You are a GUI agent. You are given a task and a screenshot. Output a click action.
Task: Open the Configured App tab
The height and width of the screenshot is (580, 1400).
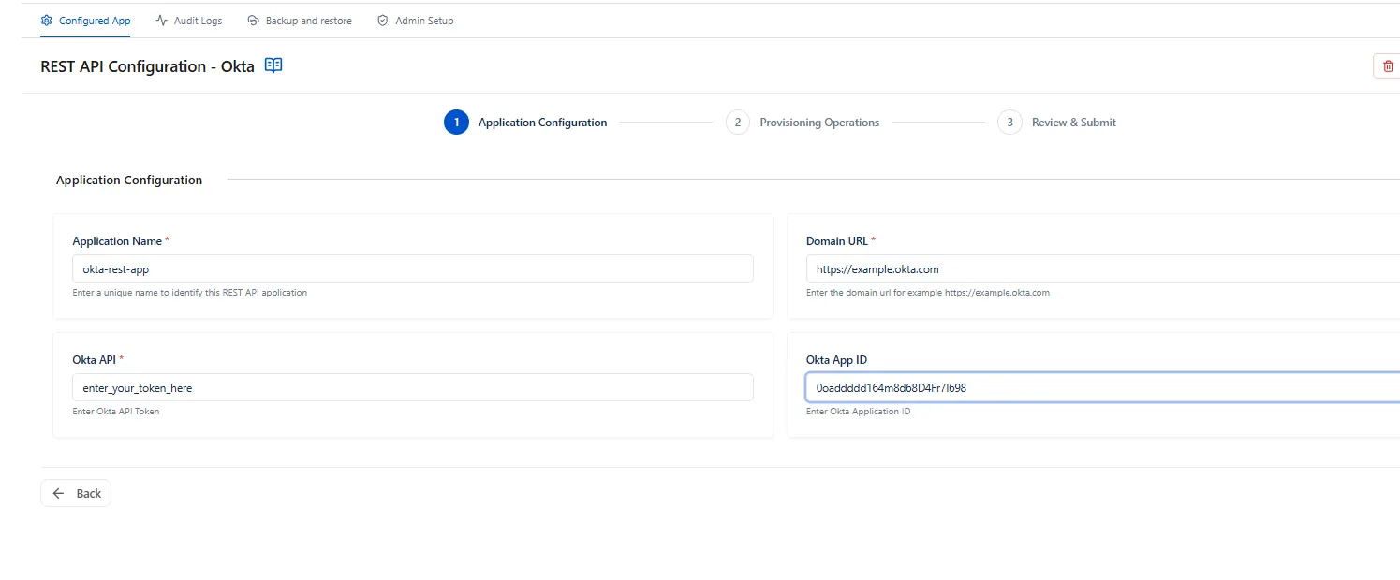point(86,21)
